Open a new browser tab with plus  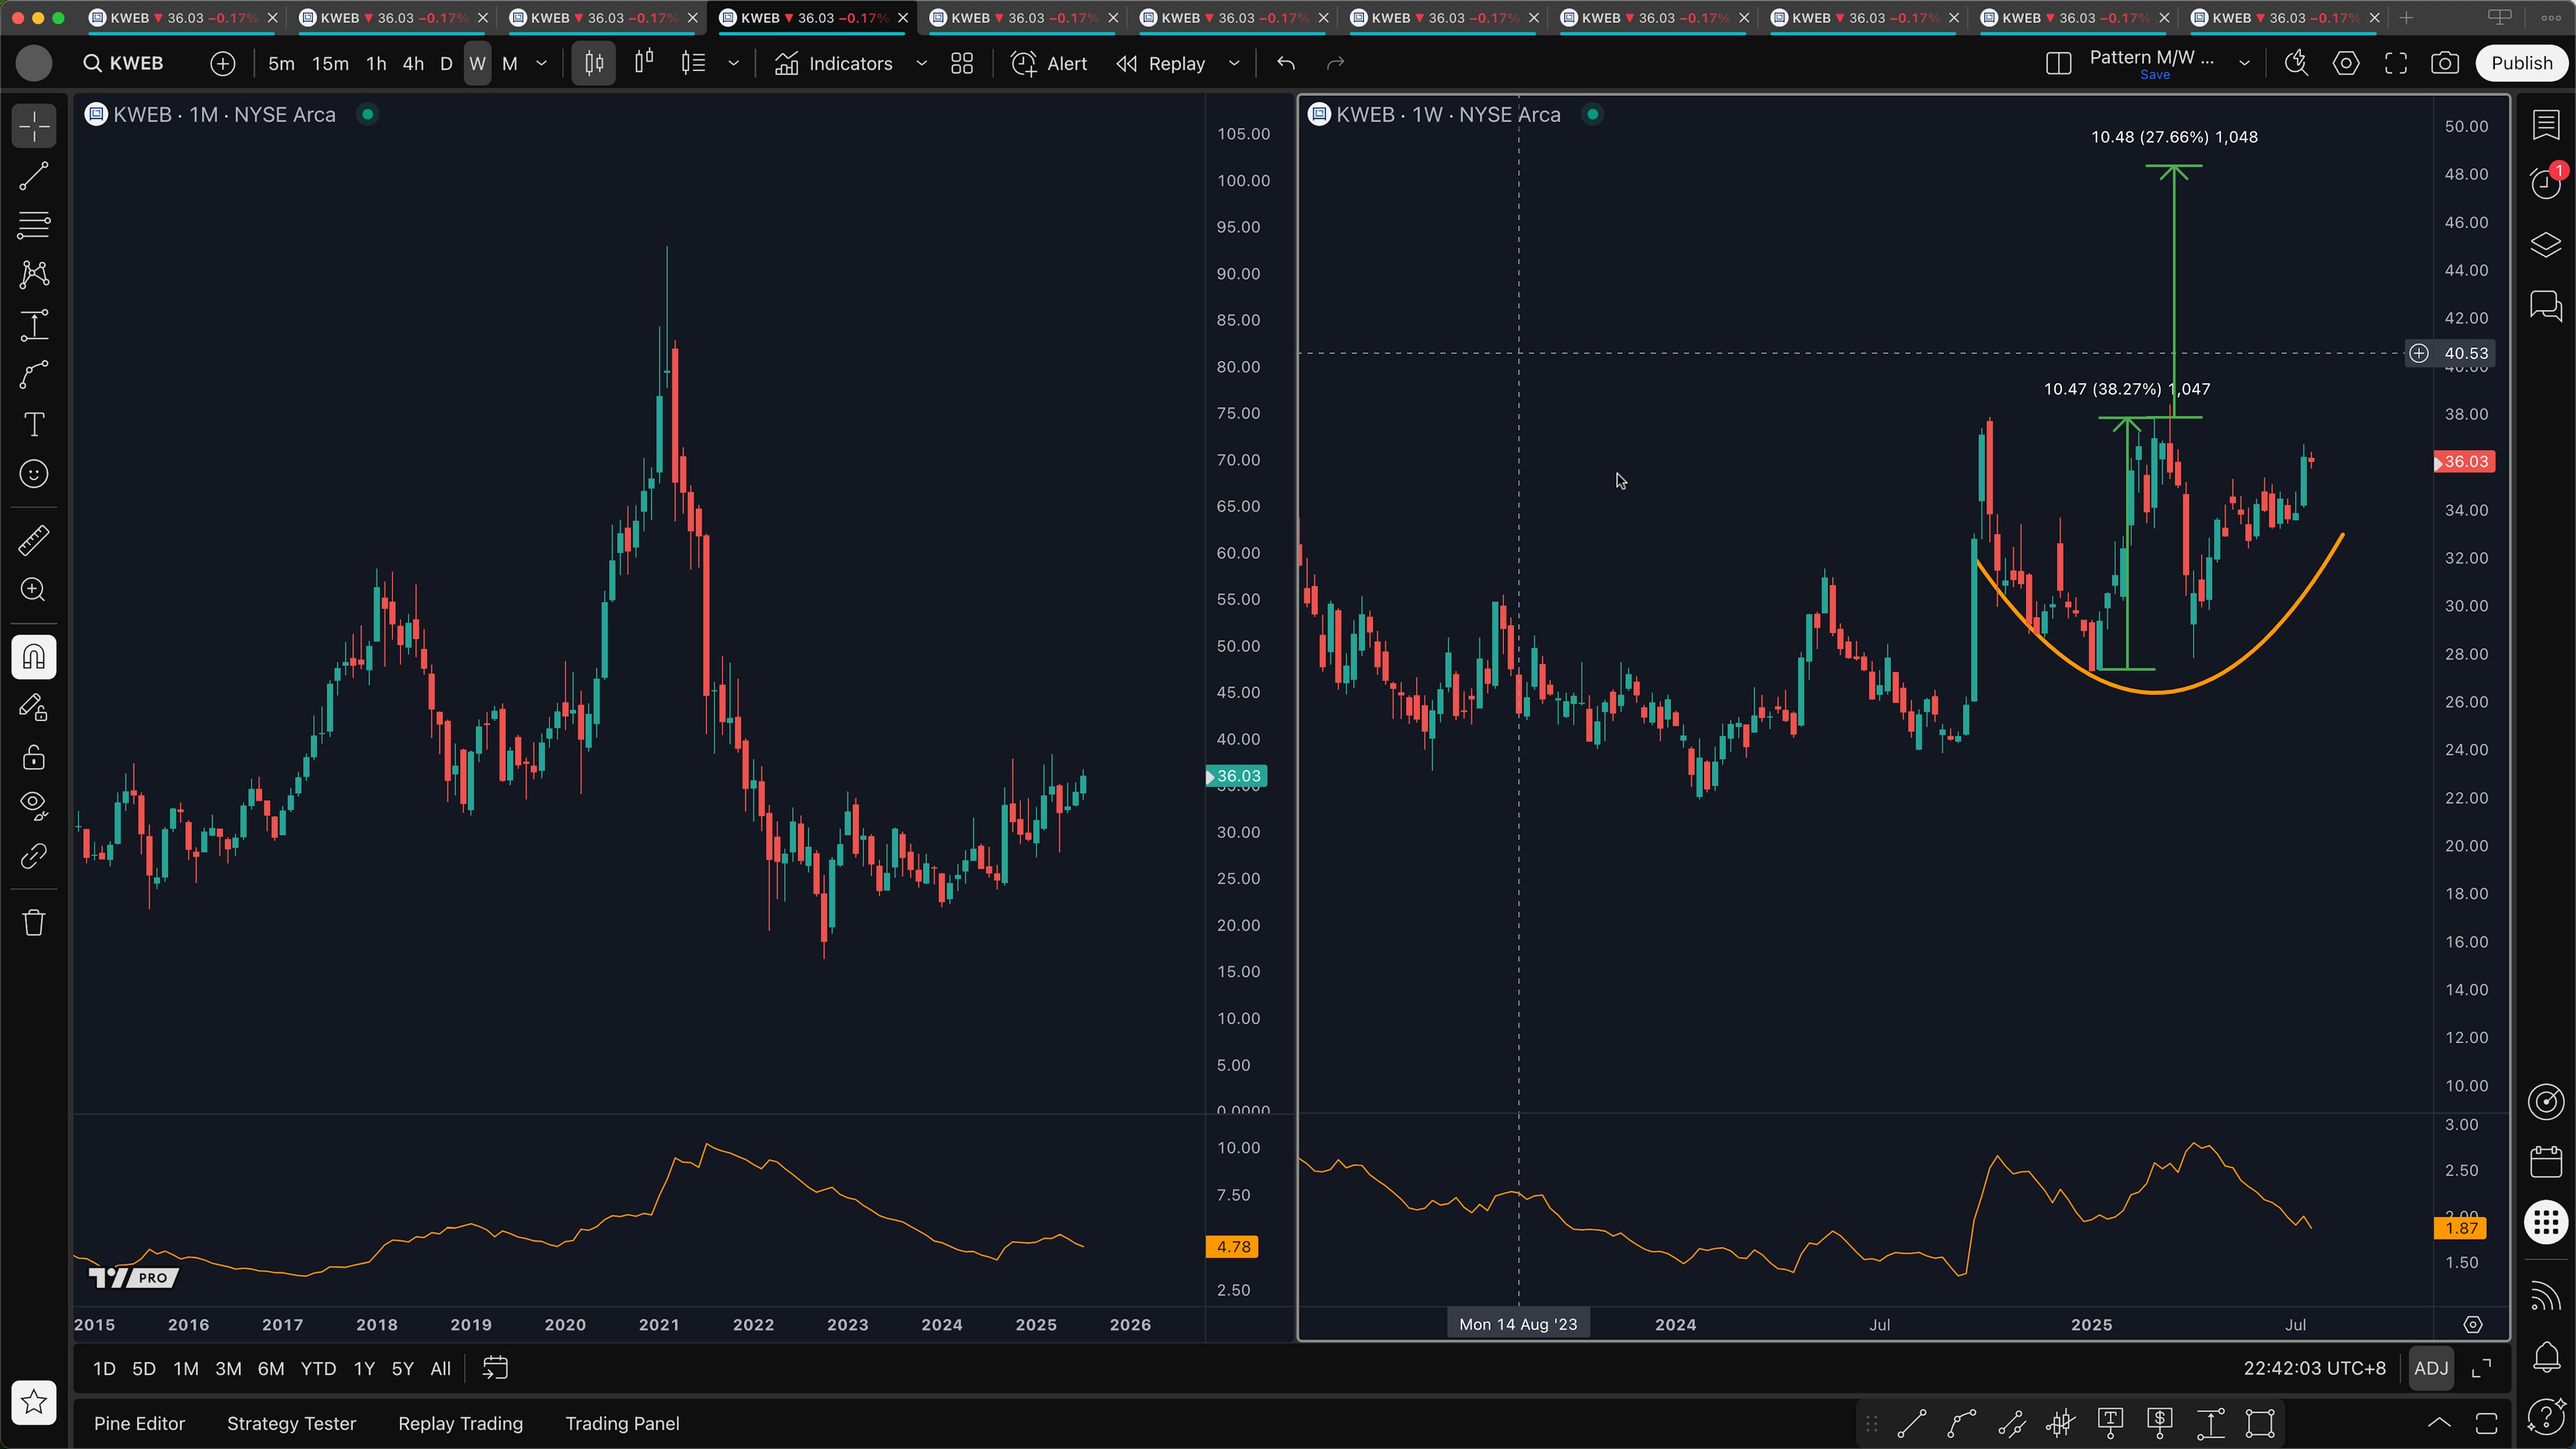[2407, 18]
